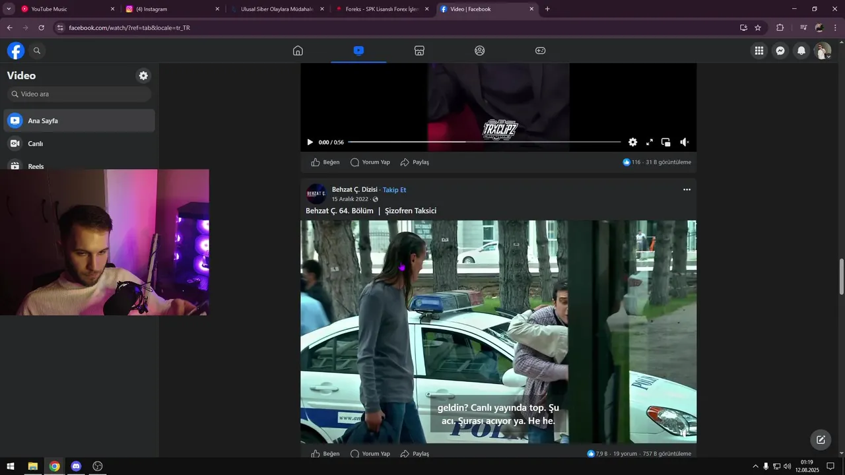View the 116 reactions on top video

(x=632, y=162)
